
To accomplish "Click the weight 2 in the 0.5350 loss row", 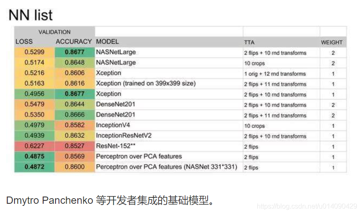I will pyautogui.click(x=333, y=116).
